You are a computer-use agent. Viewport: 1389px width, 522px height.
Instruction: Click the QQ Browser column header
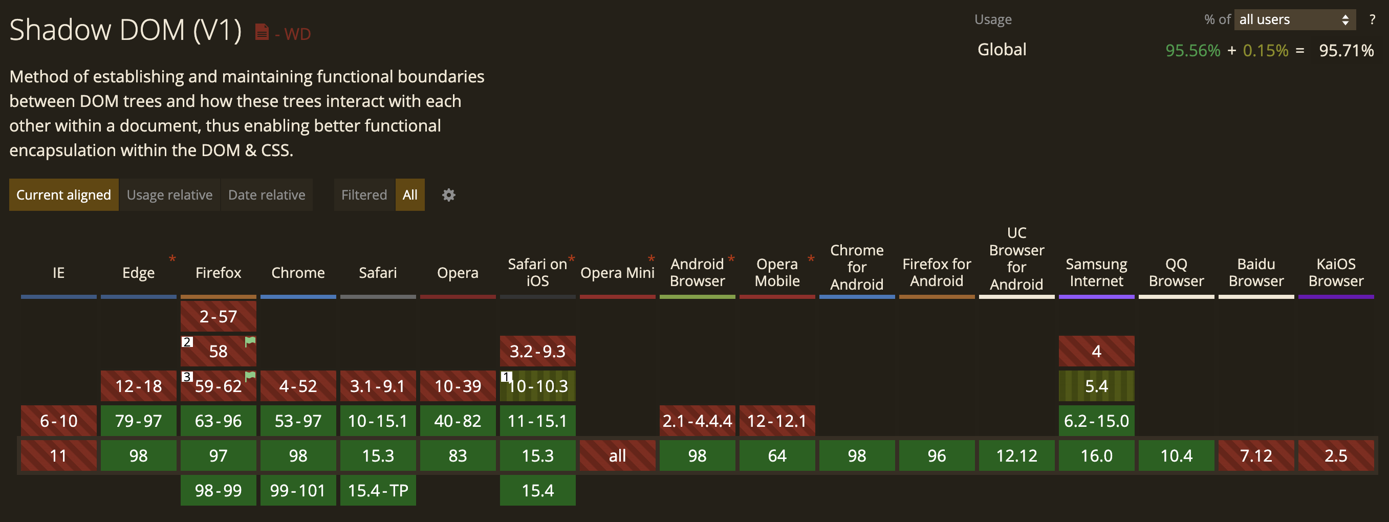pos(1176,272)
